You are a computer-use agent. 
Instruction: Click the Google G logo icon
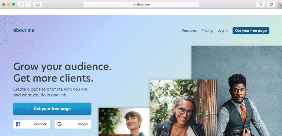(x=59, y=124)
